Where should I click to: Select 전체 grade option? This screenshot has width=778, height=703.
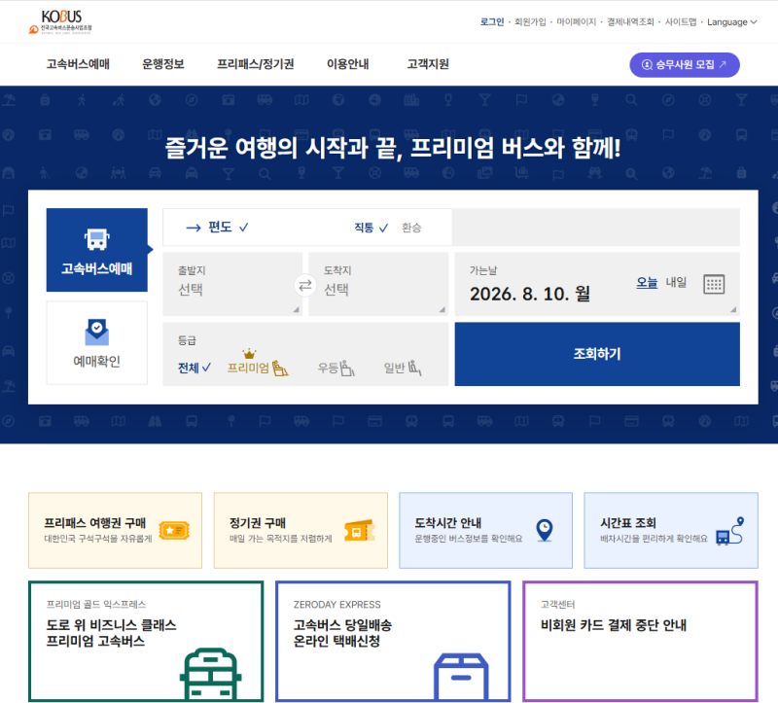coord(194,368)
